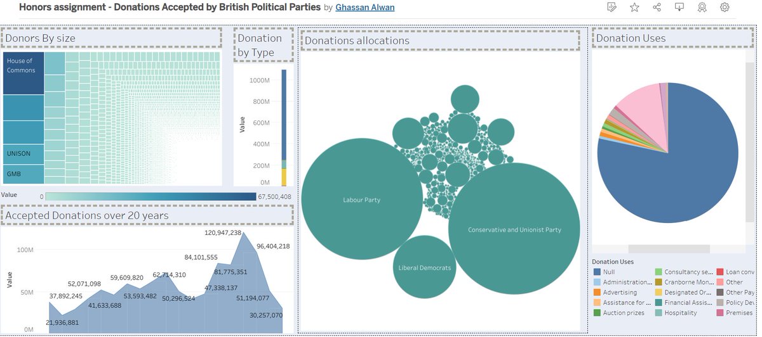
Task: Click the 21,936,881 data label
Action: [62, 322]
